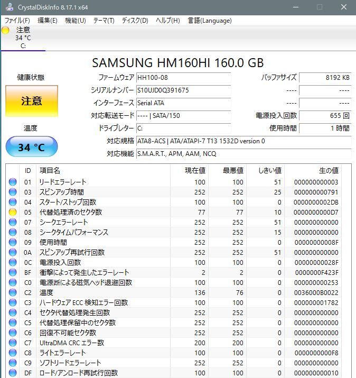Viewport: 356px width, 378px height.
Task: Close the CrystalDiskInfo window
Action: click(344, 7)
